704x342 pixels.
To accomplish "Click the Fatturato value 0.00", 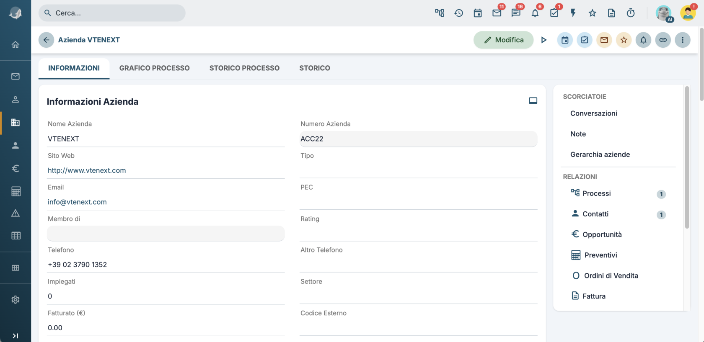I will pos(55,328).
